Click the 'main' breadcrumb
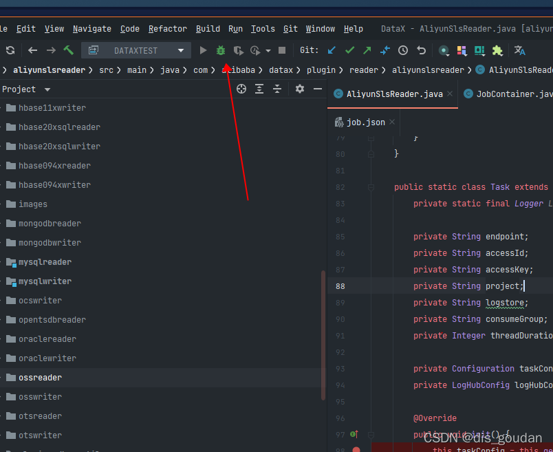The width and height of the screenshot is (553, 452). 136,70
